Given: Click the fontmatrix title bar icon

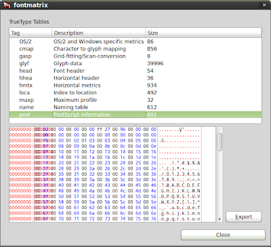Looking at the screenshot, I should pos(7,5).
